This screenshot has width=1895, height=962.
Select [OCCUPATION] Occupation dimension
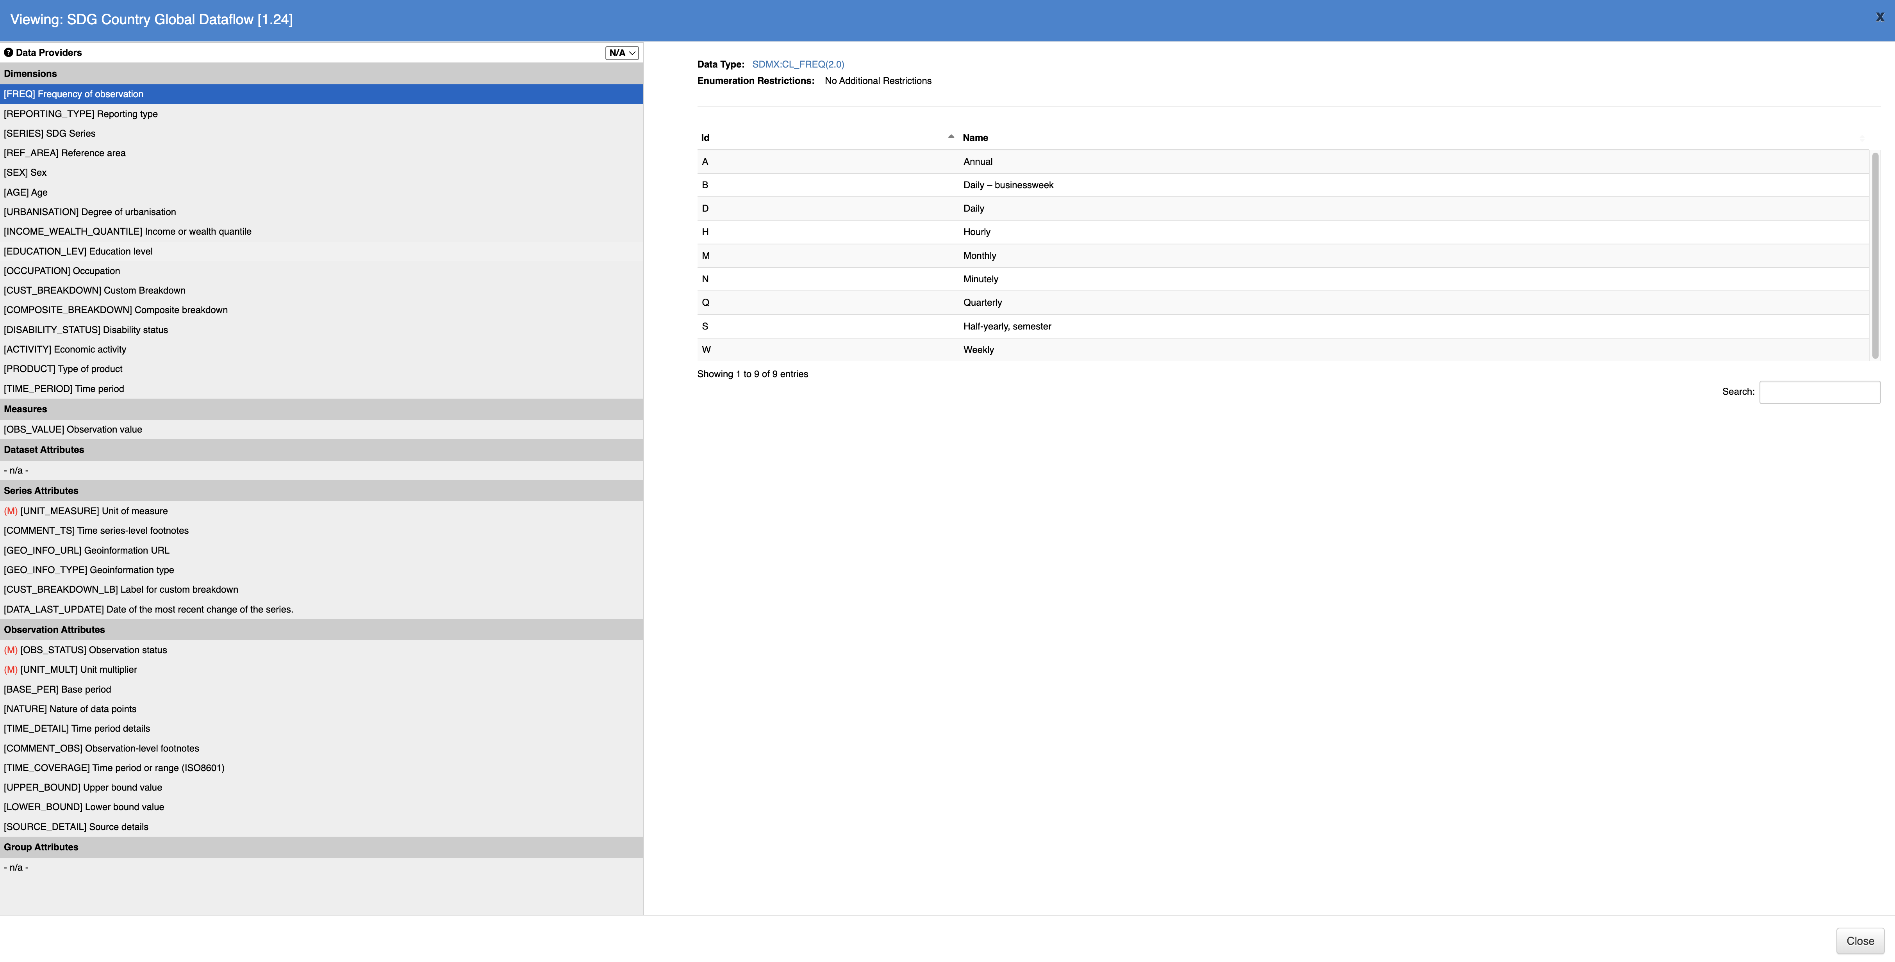321,271
